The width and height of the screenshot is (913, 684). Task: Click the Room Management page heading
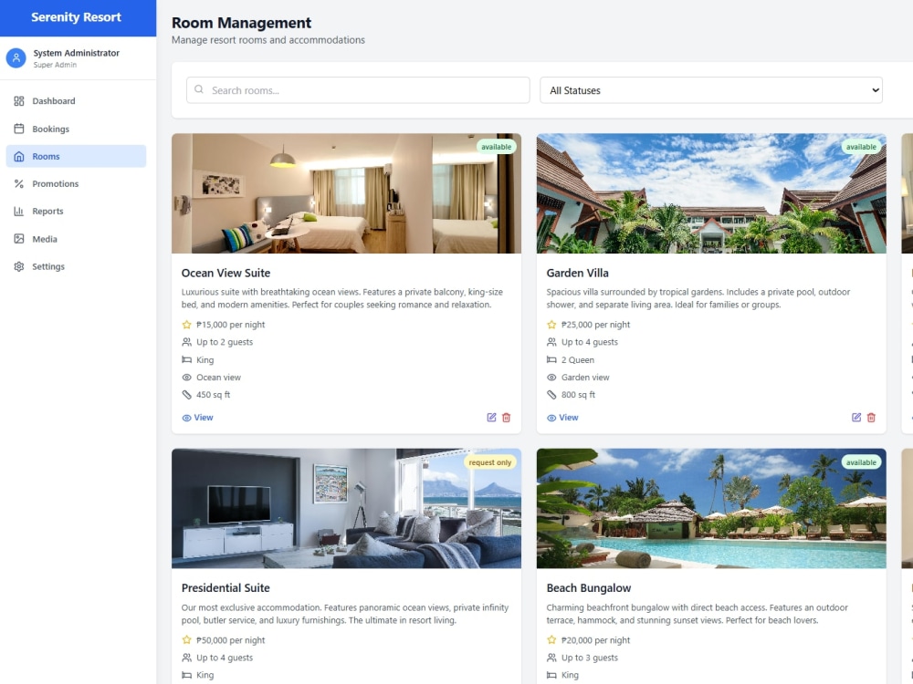tap(242, 23)
